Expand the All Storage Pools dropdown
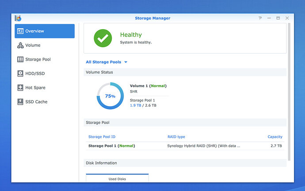 [107, 62]
